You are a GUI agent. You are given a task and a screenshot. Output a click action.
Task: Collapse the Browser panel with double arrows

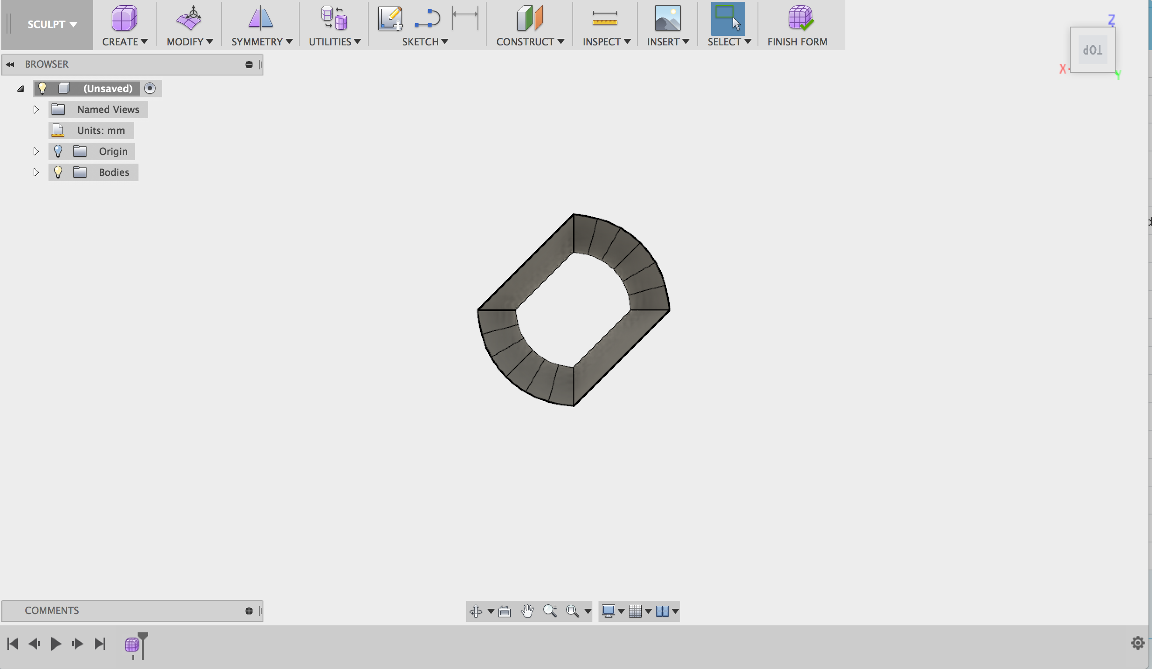(10, 65)
